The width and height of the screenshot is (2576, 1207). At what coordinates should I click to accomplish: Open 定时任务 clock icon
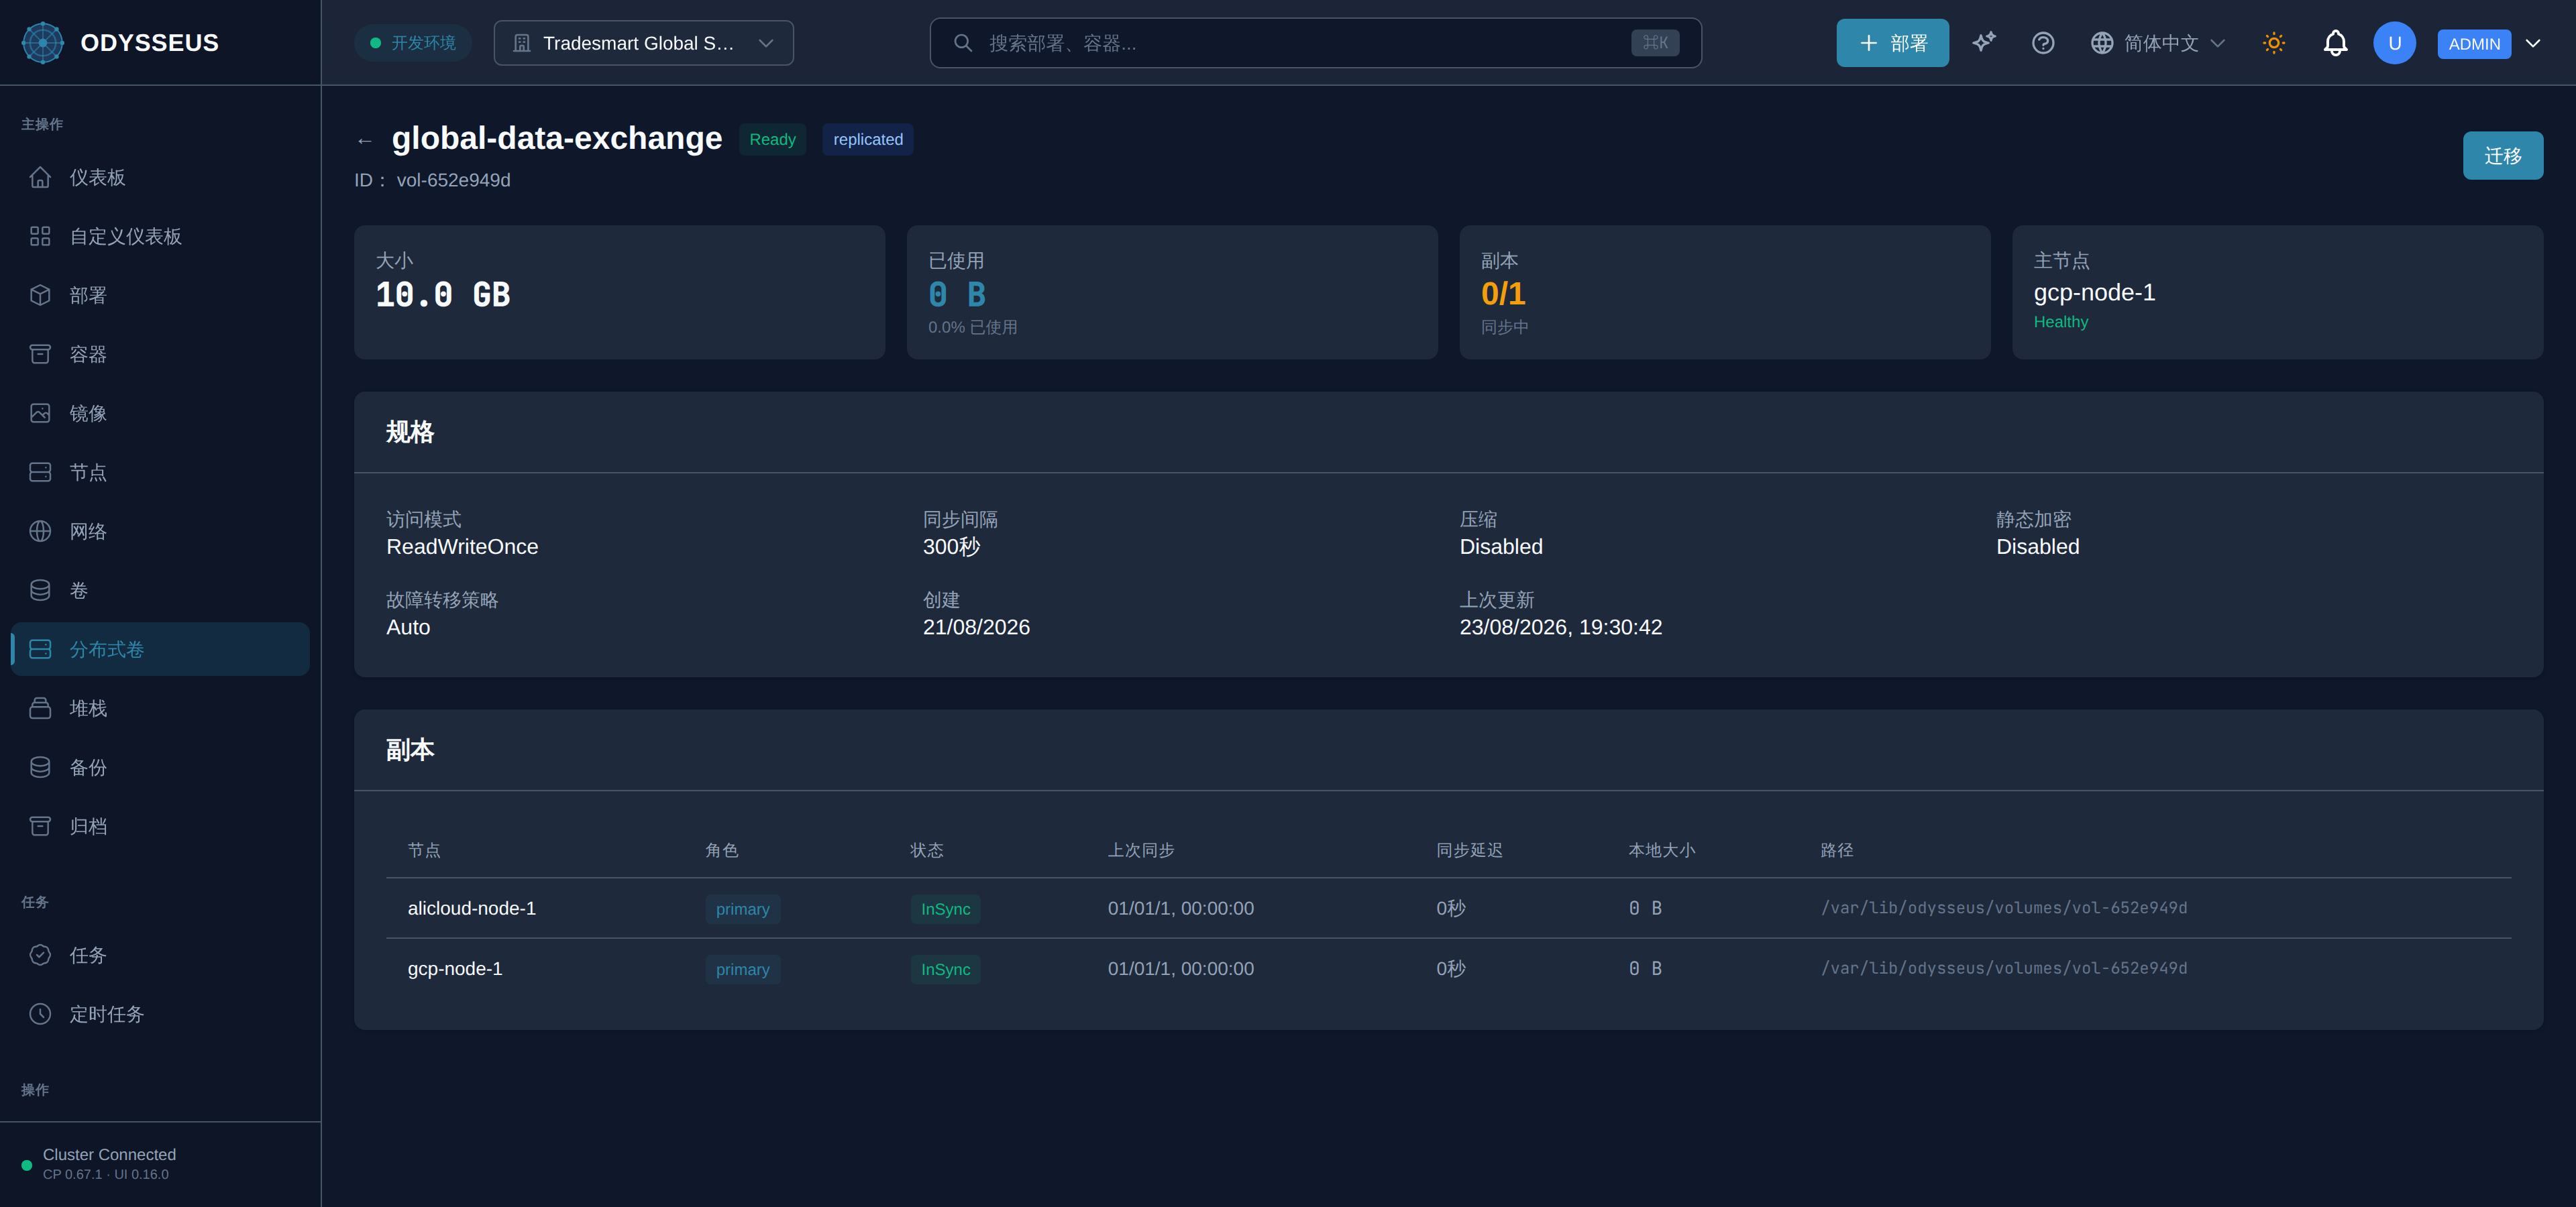(x=40, y=1014)
